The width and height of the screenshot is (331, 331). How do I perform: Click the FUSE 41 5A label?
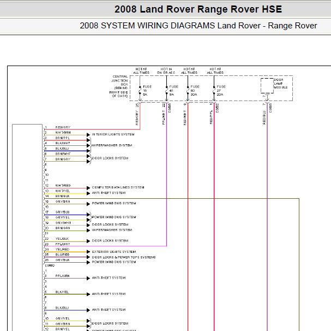pyautogui.click(x=173, y=91)
